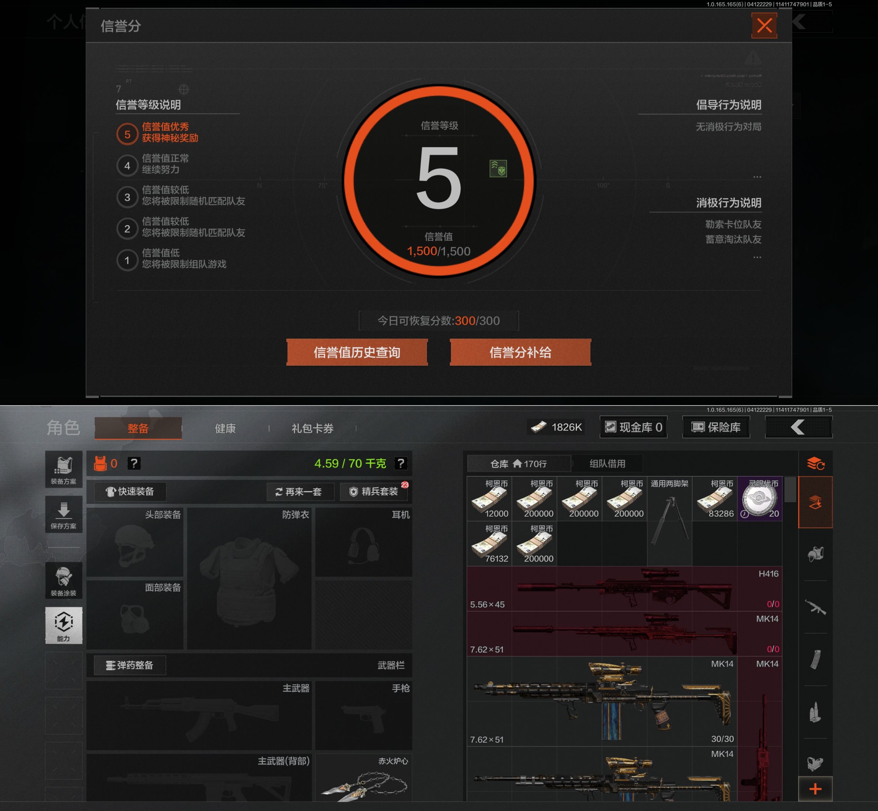This screenshot has height=811, width=878.
Task: Filter warehouse by magazines
Action: 815,659
